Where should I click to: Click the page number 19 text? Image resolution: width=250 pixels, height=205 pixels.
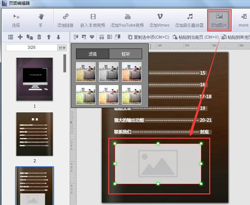coord(203,108)
